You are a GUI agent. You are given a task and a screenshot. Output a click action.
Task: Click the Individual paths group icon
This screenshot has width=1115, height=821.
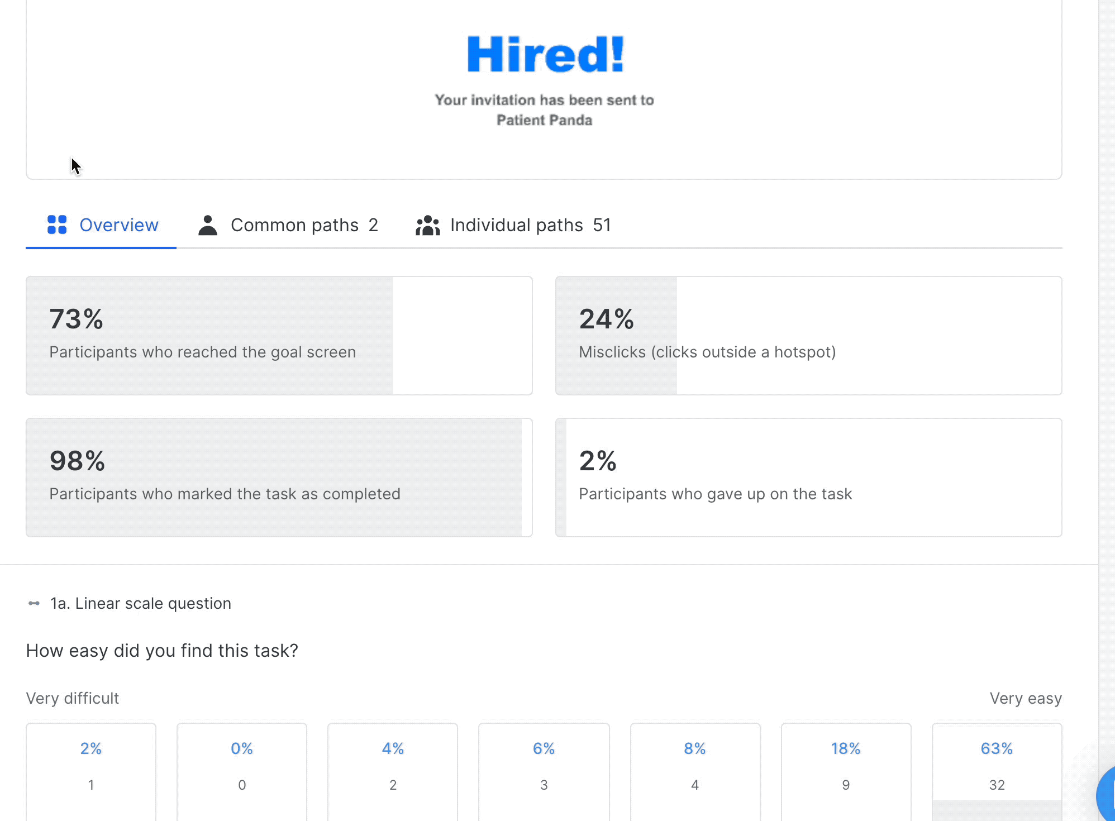(x=428, y=225)
